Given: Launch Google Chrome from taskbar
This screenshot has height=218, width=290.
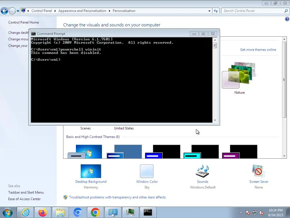Looking at the screenshot, I should click(95, 212).
